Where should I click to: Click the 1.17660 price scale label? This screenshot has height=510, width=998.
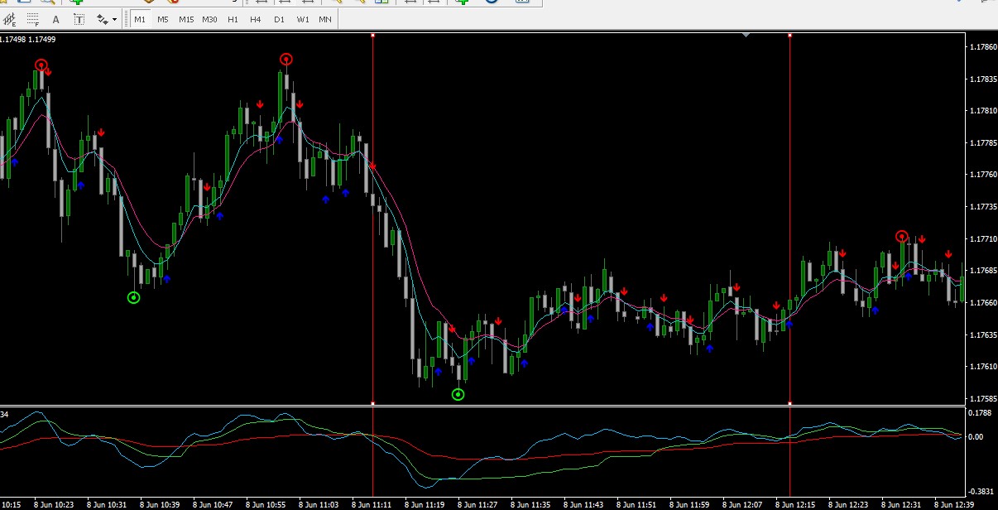click(981, 303)
